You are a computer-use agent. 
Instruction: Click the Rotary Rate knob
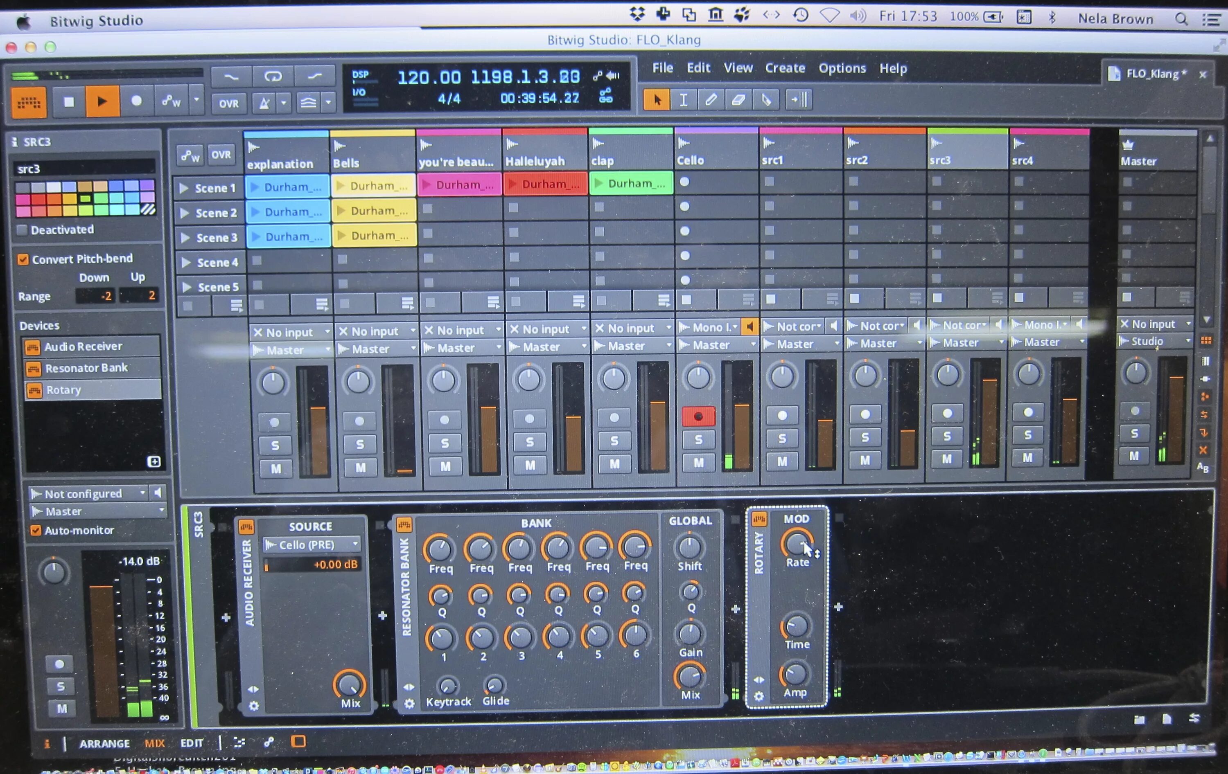[x=796, y=544]
